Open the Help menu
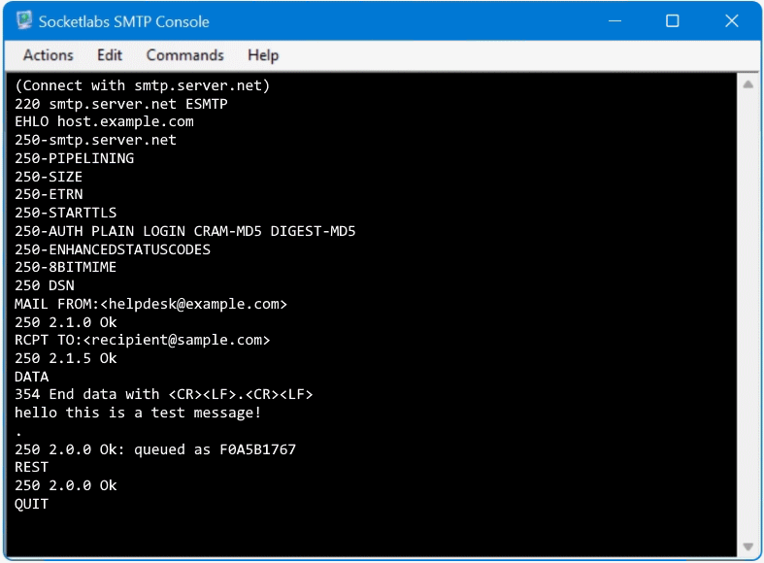The image size is (764, 563). pos(263,55)
